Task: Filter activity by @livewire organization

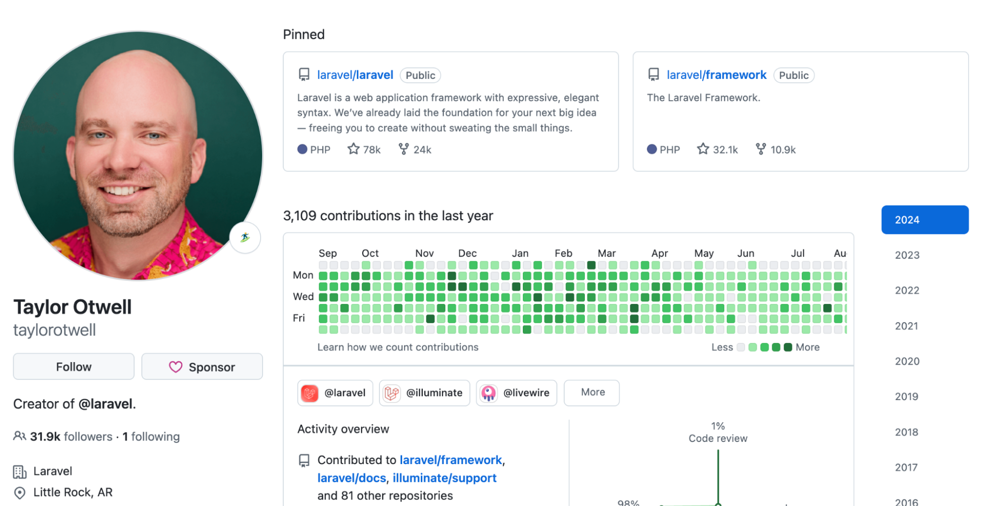Action: pyautogui.click(x=516, y=393)
